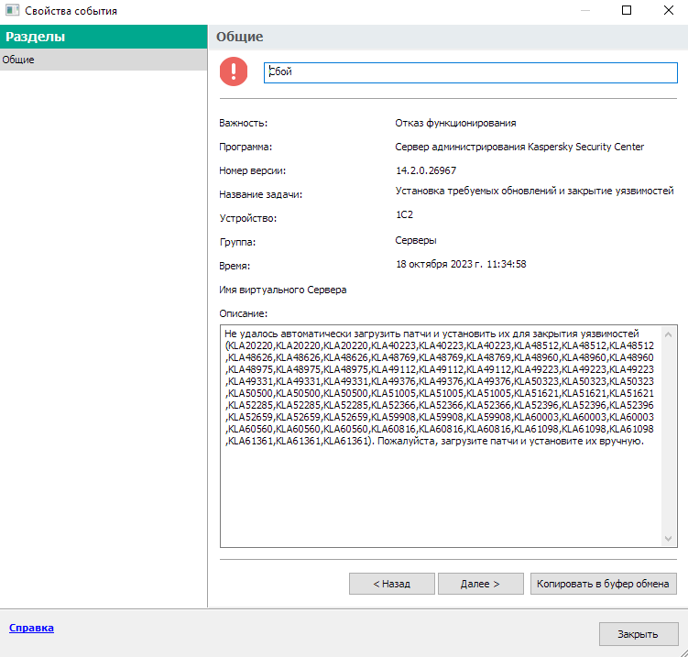
Task: Close the window with the X button
Action: 668,10
